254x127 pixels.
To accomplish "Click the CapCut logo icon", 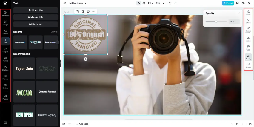I will click(x=5, y=3).
